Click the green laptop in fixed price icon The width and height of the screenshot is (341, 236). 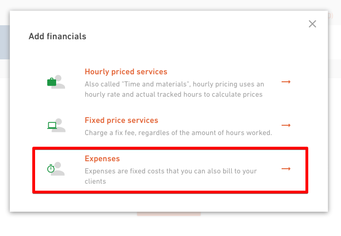pos(52,125)
